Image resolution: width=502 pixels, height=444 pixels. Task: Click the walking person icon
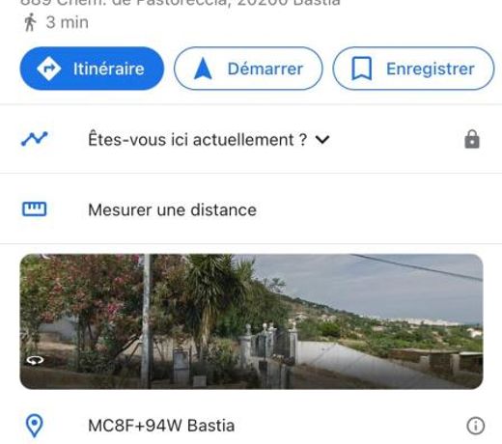coord(30,22)
